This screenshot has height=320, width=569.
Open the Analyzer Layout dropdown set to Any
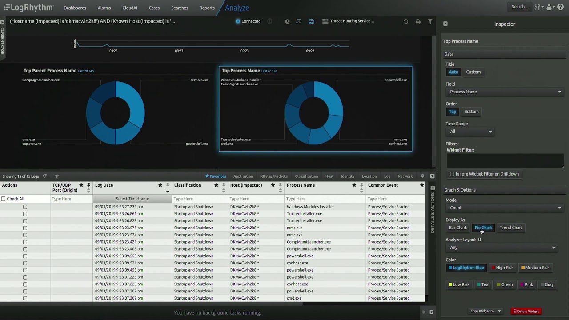tap(502, 248)
